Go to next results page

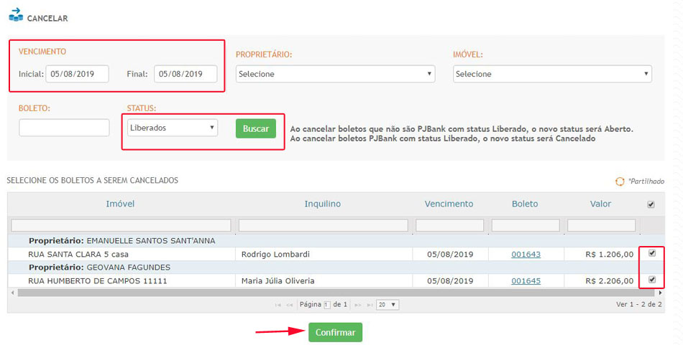point(357,305)
